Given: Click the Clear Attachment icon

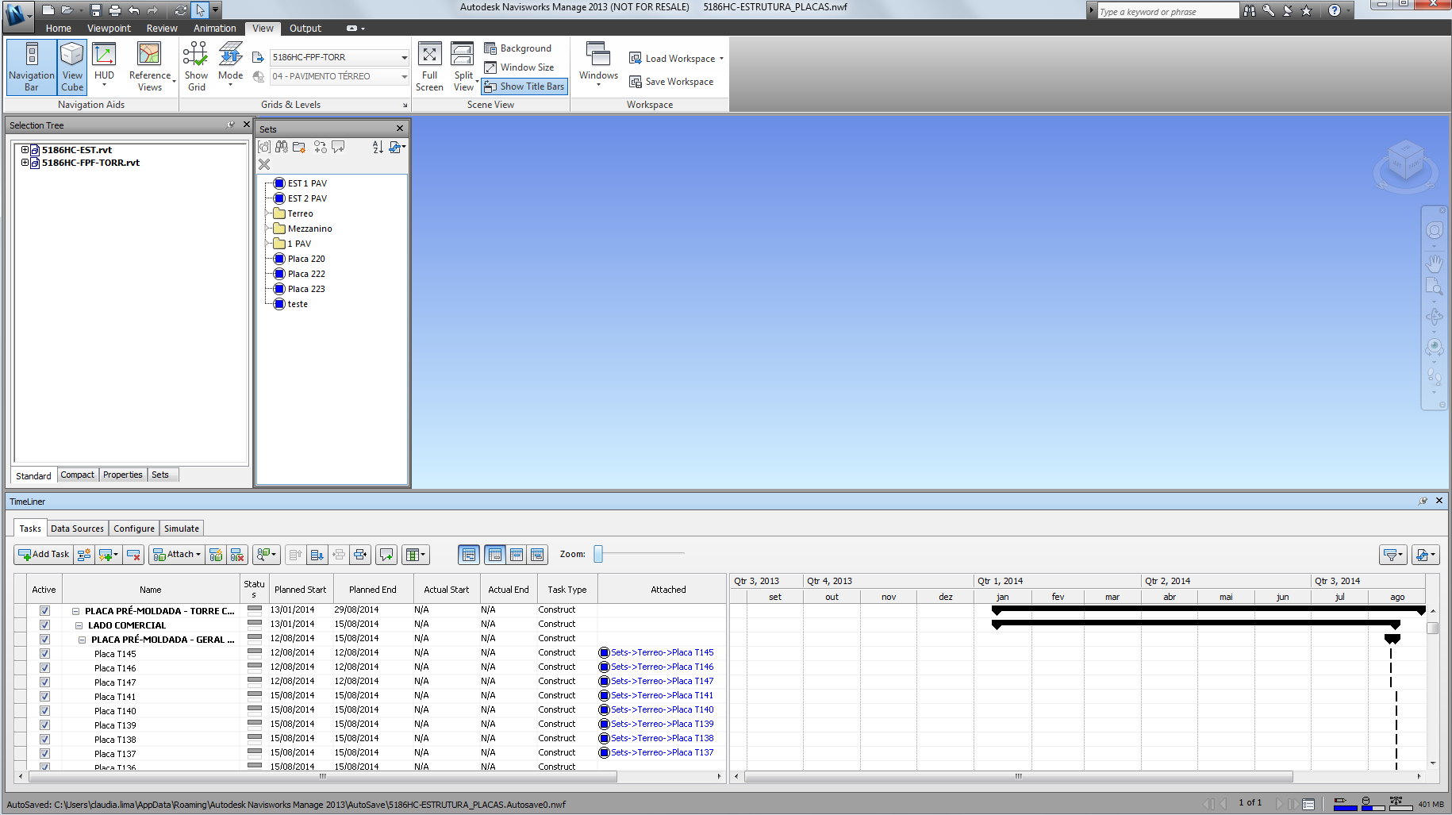Looking at the screenshot, I should [237, 555].
